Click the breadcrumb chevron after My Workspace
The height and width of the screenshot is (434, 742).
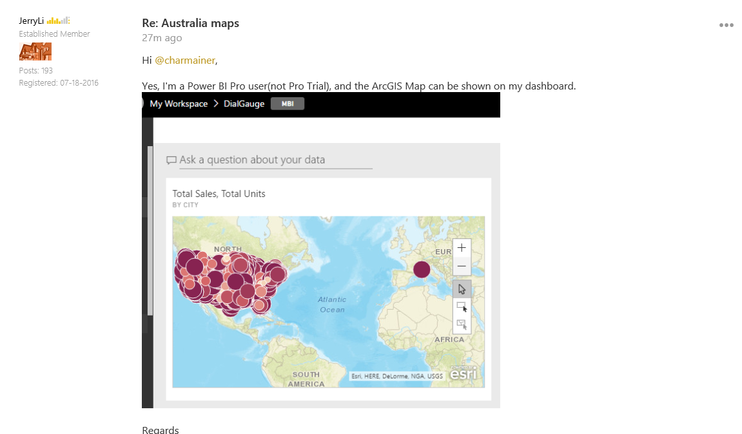(216, 104)
